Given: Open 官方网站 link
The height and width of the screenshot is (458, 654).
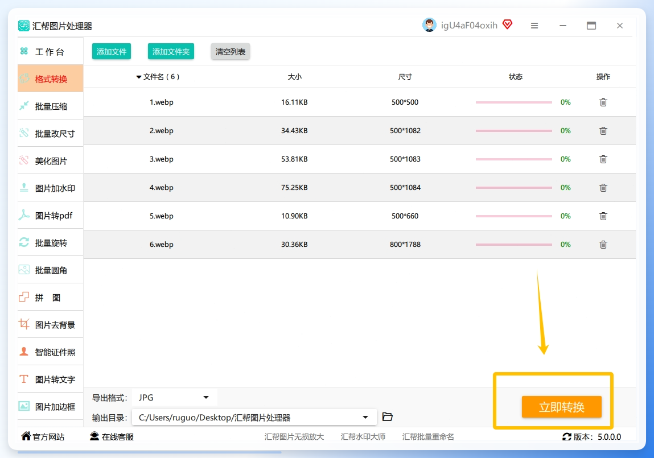Looking at the screenshot, I should click(43, 436).
